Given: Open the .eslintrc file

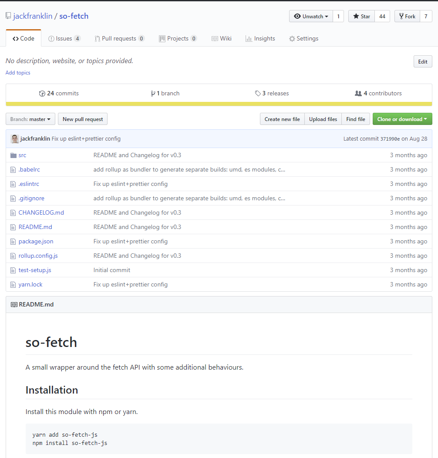Looking at the screenshot, I should 29,184.
